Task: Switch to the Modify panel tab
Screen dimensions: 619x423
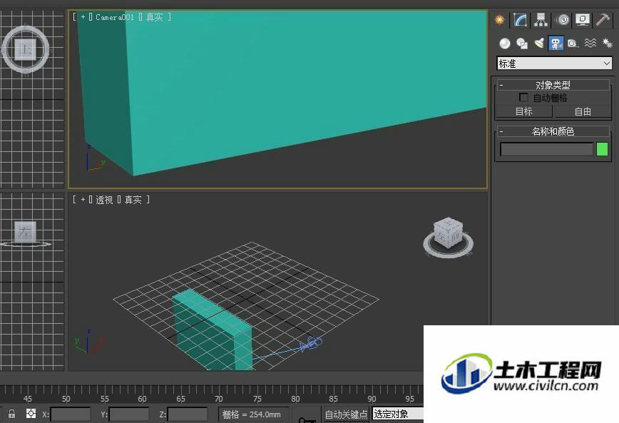Action: coord(521,19)
